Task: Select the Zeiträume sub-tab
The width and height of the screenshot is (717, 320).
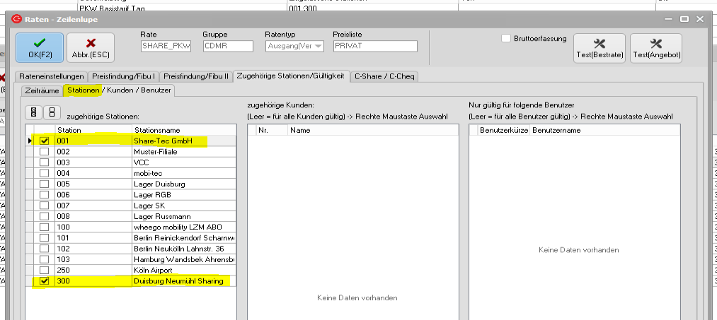Action: click(x=42, y=90)
